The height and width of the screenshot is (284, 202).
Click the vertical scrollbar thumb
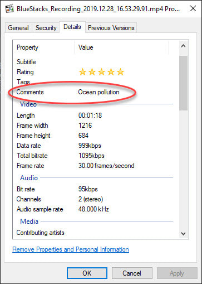click(x=183, y=83)
